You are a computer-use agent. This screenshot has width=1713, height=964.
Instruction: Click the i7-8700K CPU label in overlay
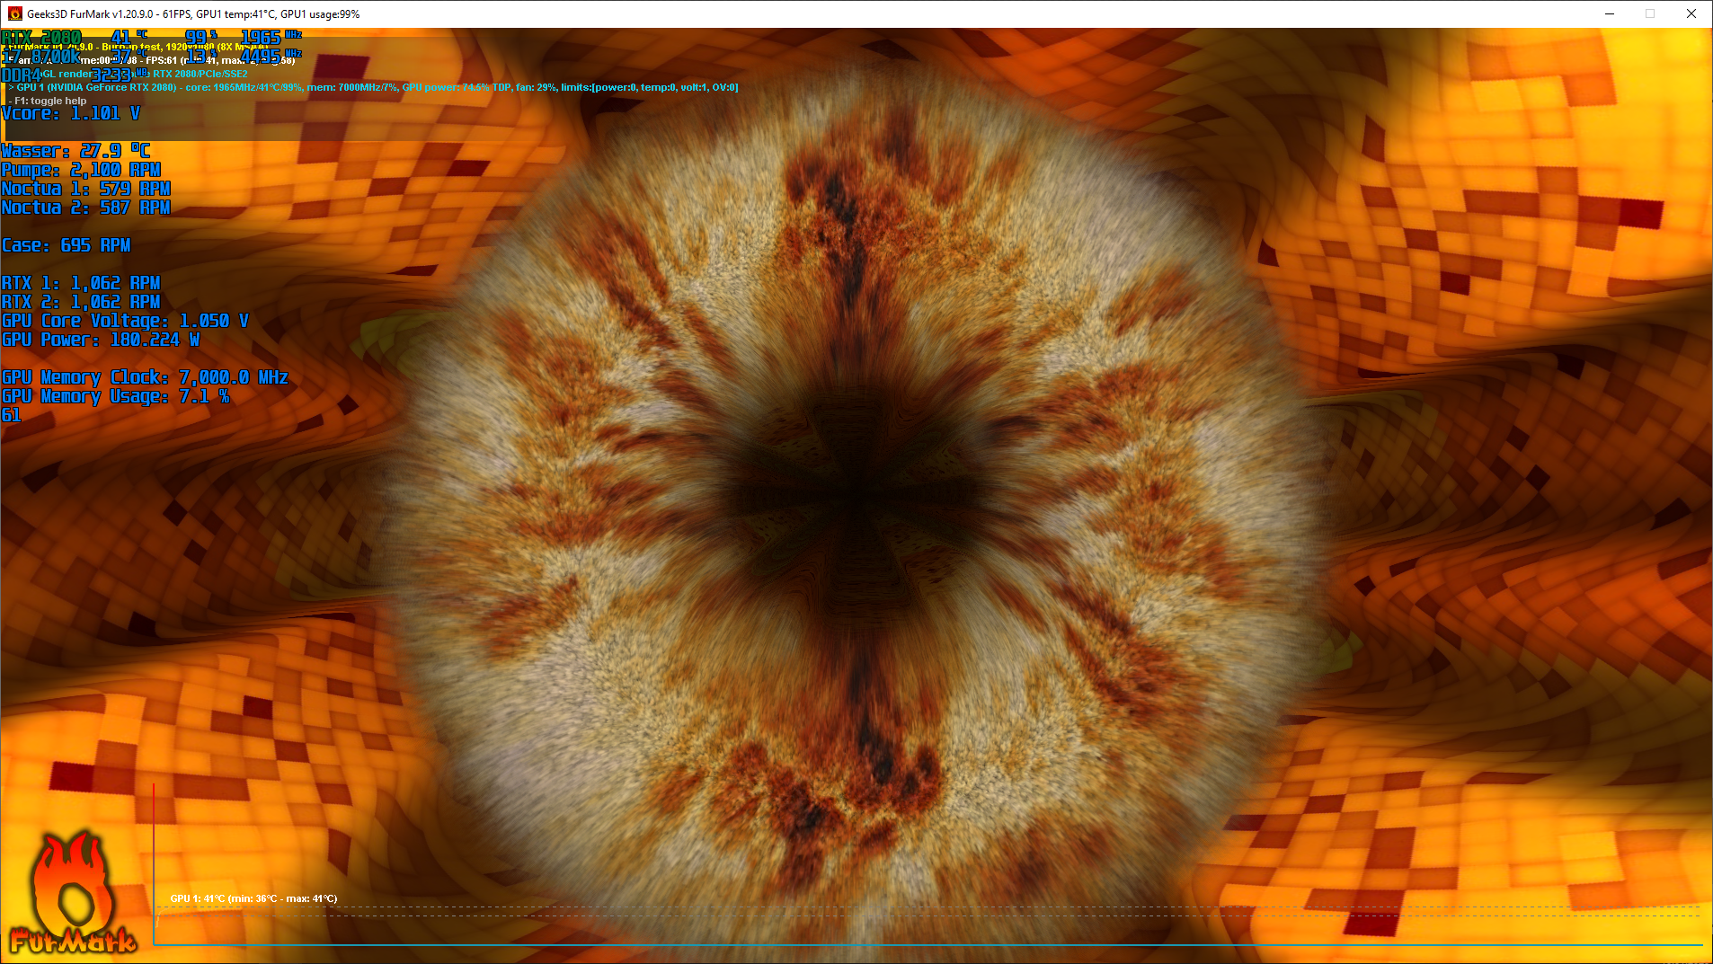click(40, 56)
